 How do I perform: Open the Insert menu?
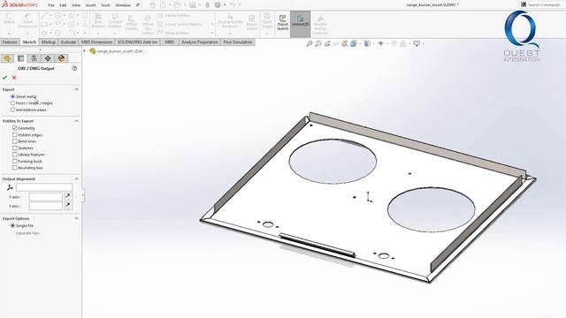pos(90,5)
